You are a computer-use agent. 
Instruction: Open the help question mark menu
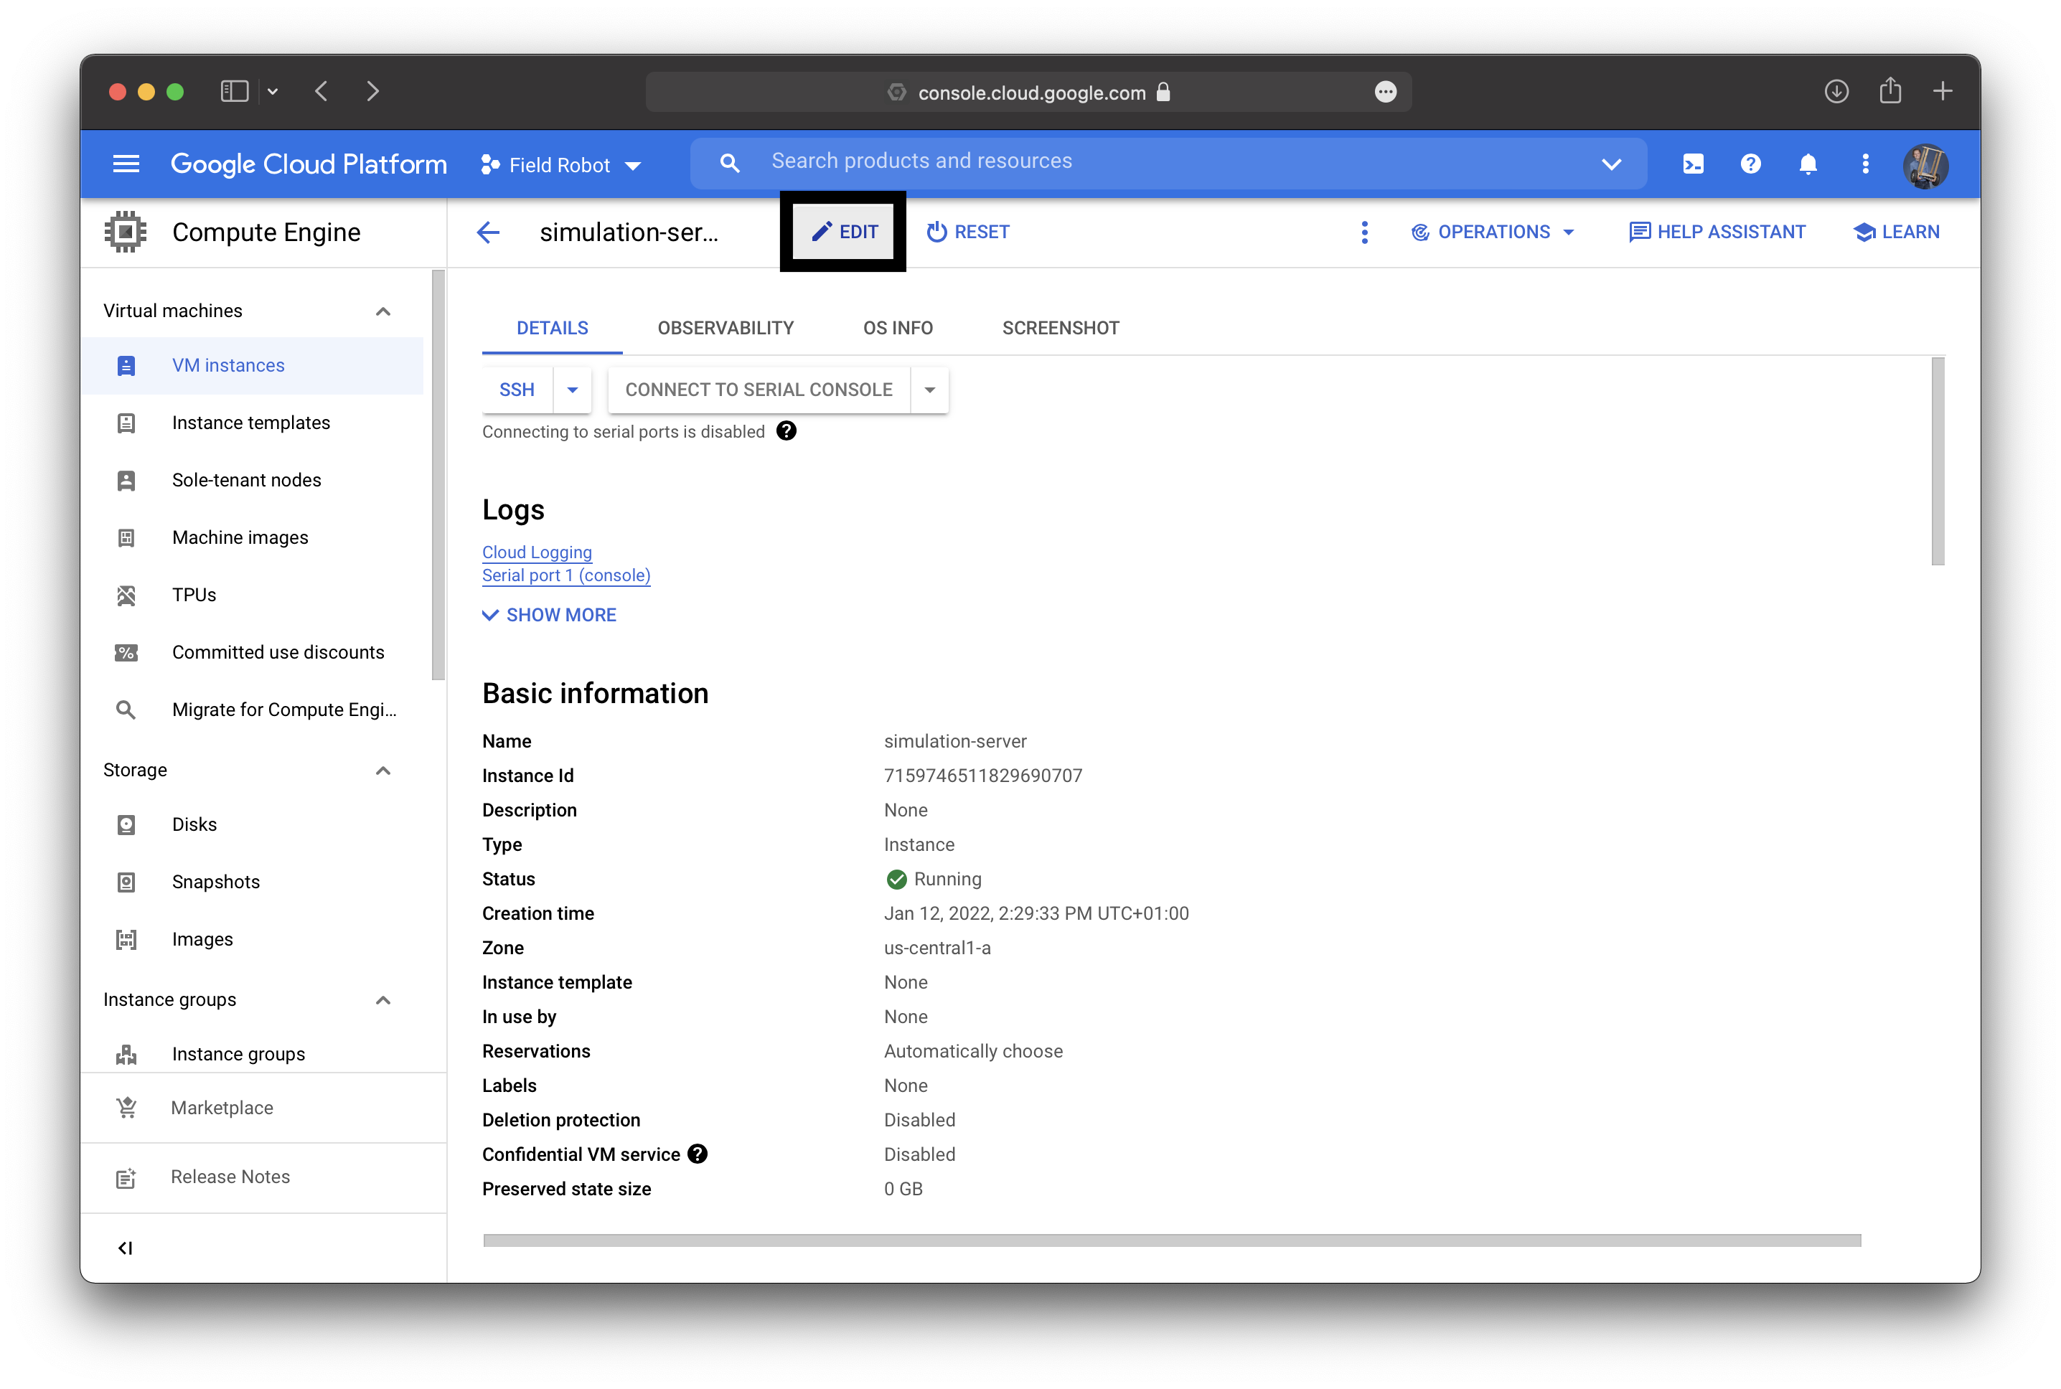point(1751,164)
